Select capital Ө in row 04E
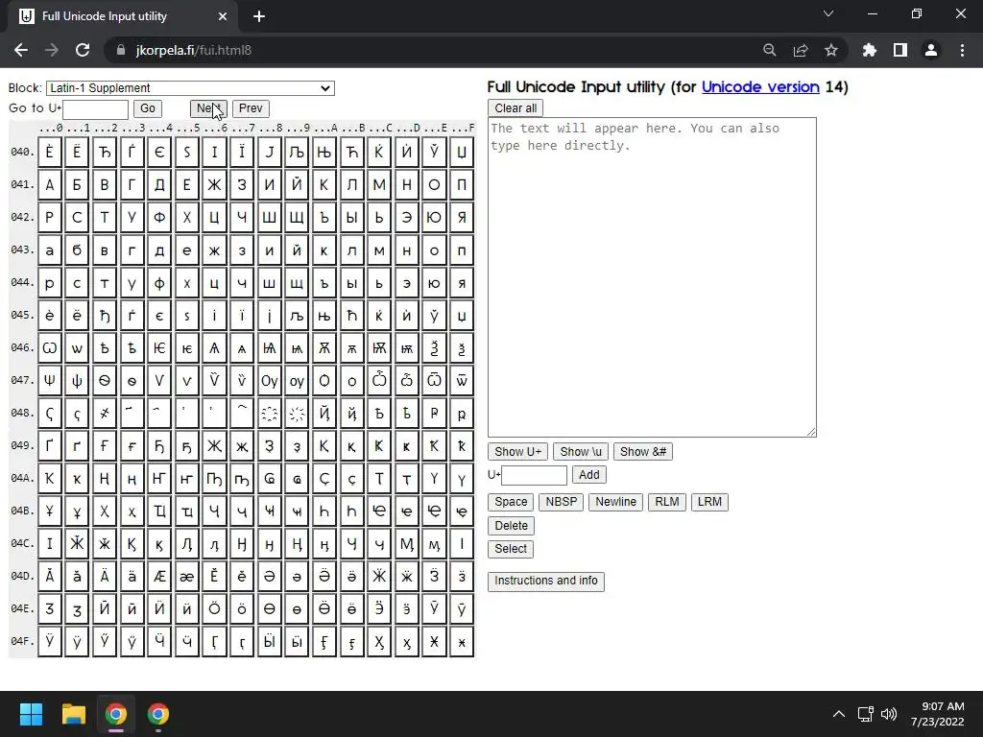The image size is (983, 737). pos(270,608)
